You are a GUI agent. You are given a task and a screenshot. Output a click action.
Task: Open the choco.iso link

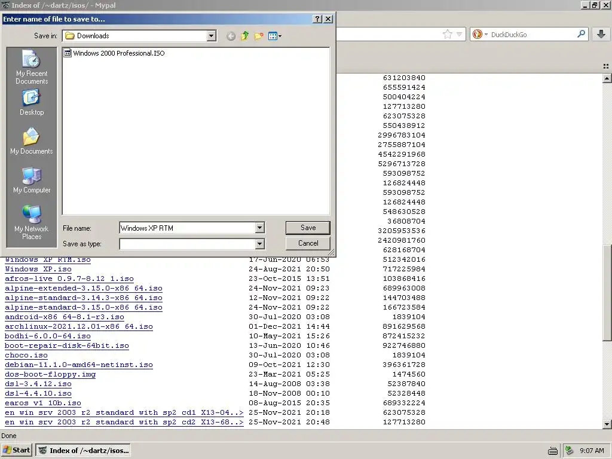click(26, 355)
